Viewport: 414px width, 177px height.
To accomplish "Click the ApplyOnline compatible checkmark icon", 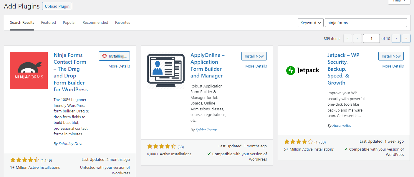I will [209, 154].
